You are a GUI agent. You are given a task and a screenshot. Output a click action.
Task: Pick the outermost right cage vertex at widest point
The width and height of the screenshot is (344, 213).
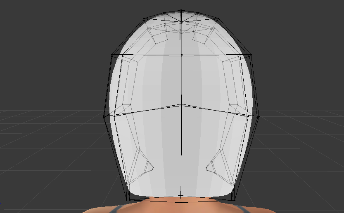click(259, 117)
